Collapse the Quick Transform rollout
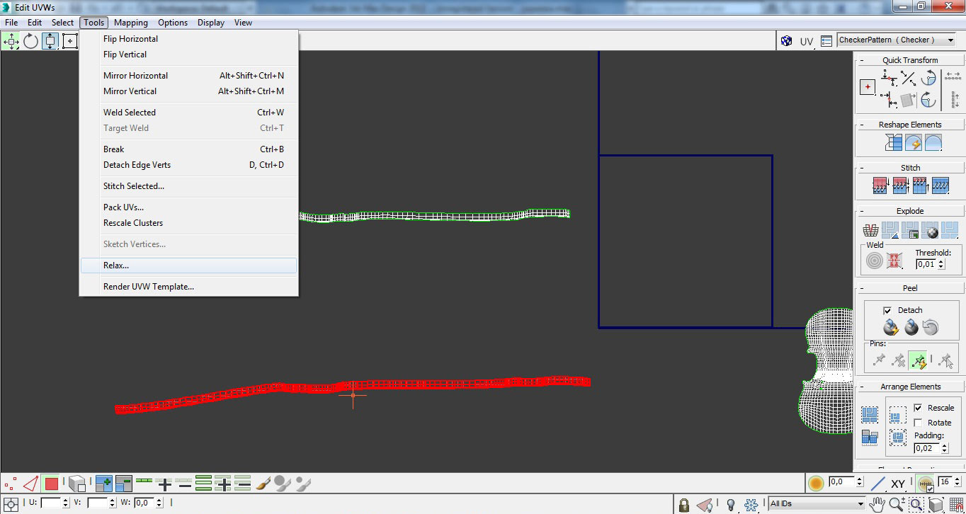Screen dimensions: 966x514 pos(910,60)
